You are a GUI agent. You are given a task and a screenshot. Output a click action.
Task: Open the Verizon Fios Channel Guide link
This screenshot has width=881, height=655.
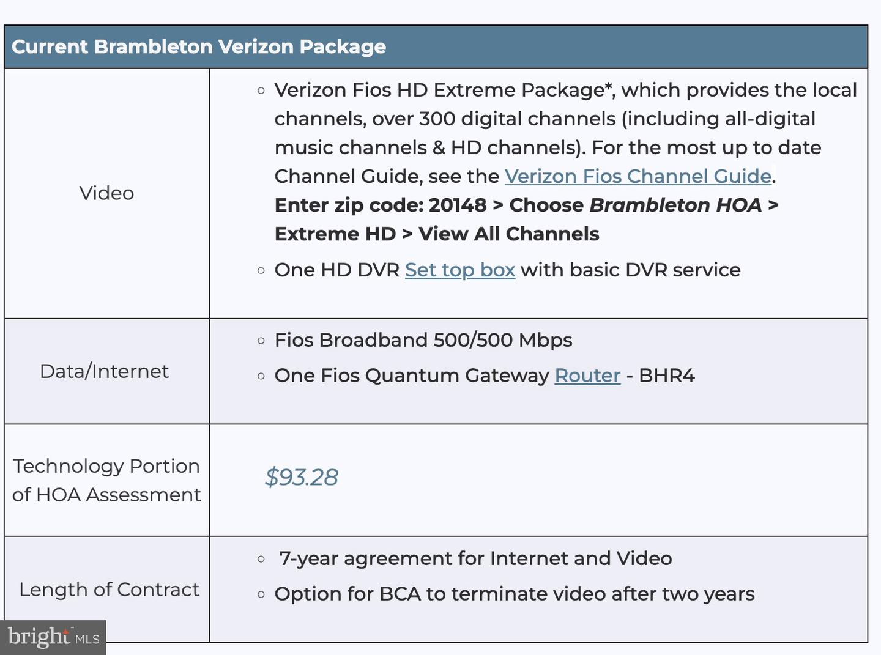[638, 176]
